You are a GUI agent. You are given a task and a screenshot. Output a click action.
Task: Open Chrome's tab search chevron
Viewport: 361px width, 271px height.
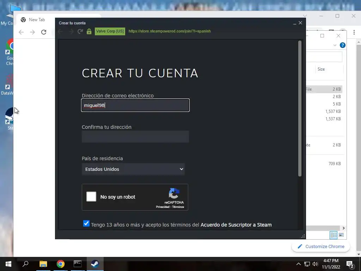tap(305, 16)
